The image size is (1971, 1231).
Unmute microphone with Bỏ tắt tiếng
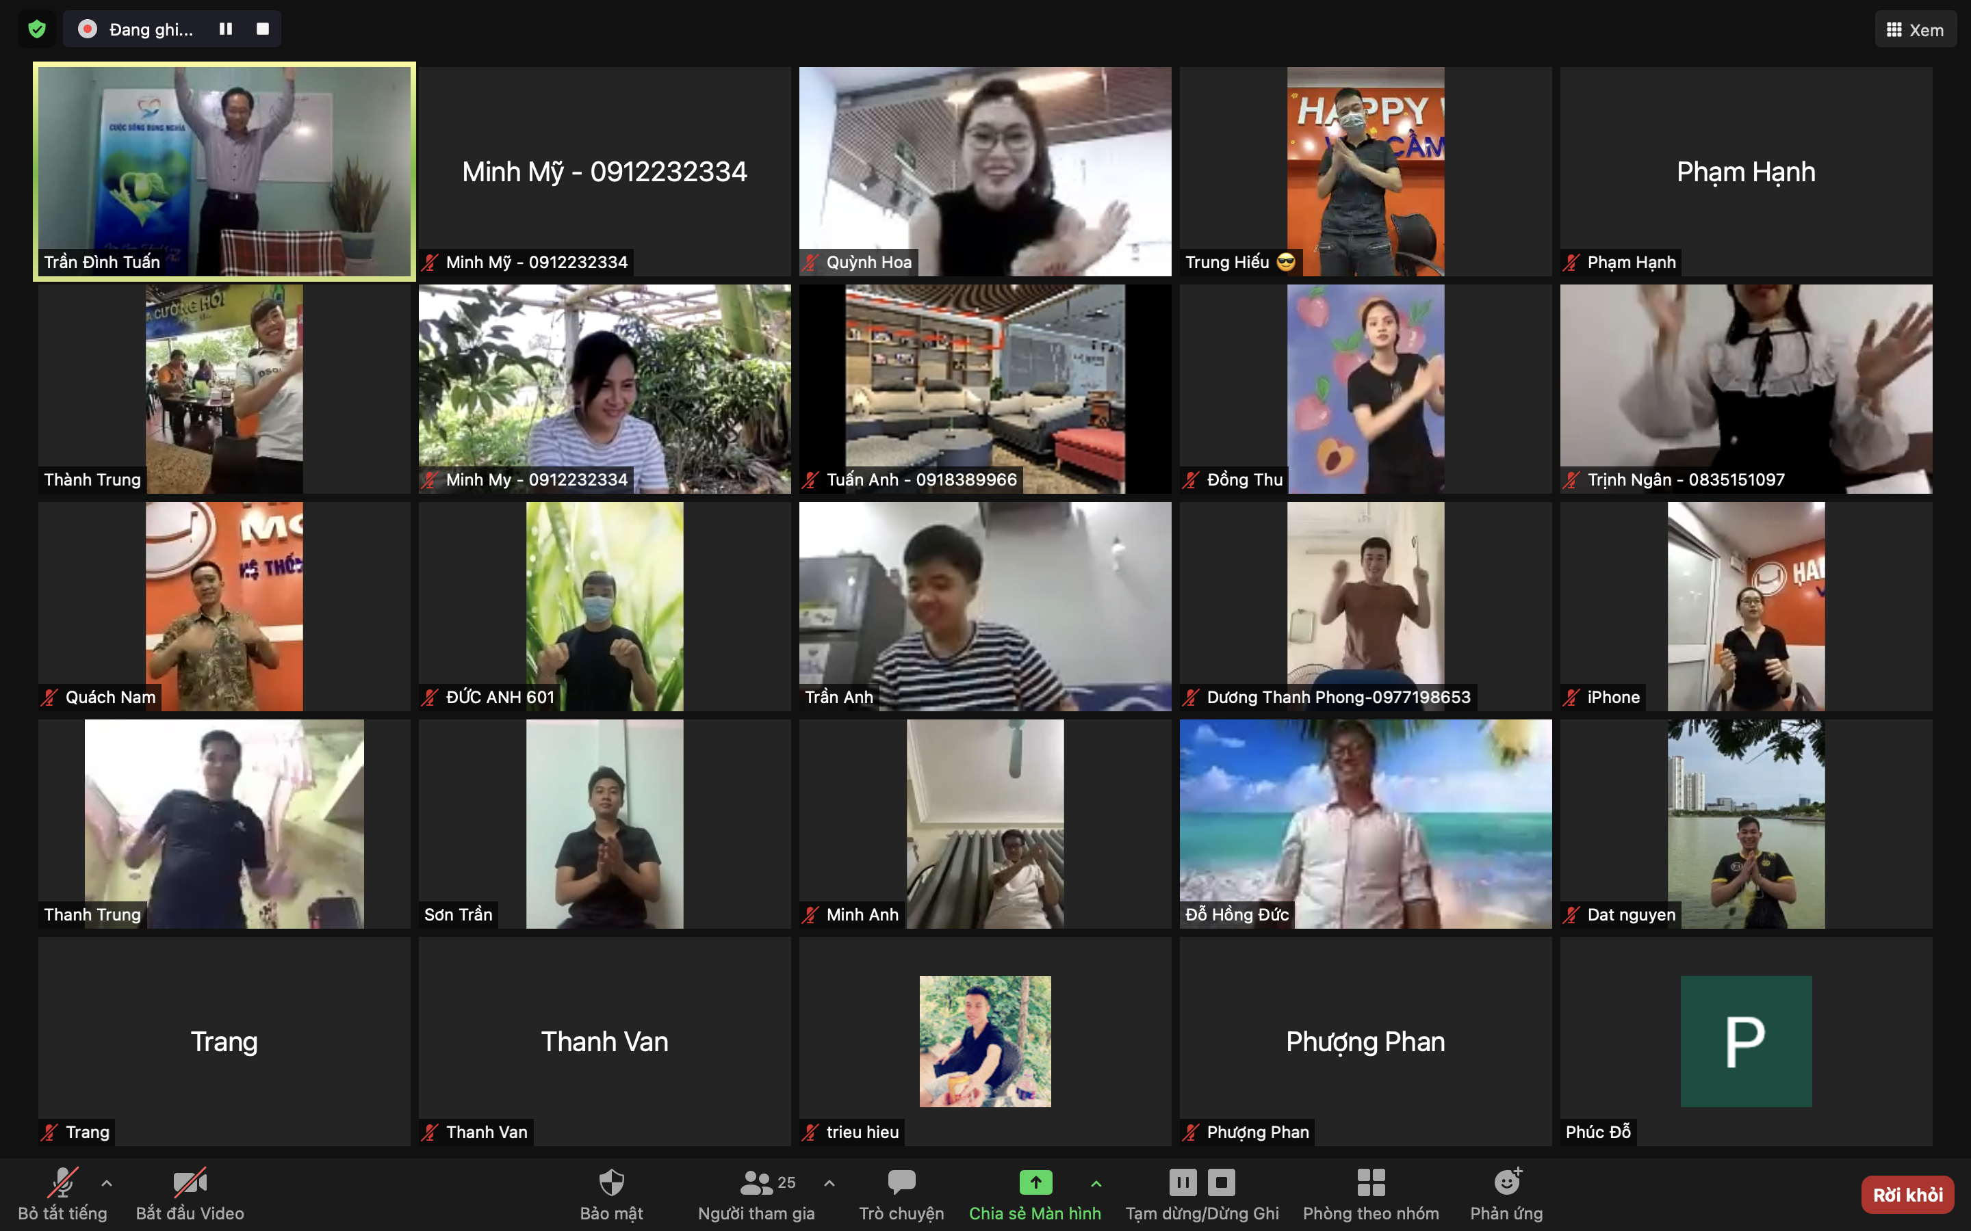click(x=63, y=1182)
